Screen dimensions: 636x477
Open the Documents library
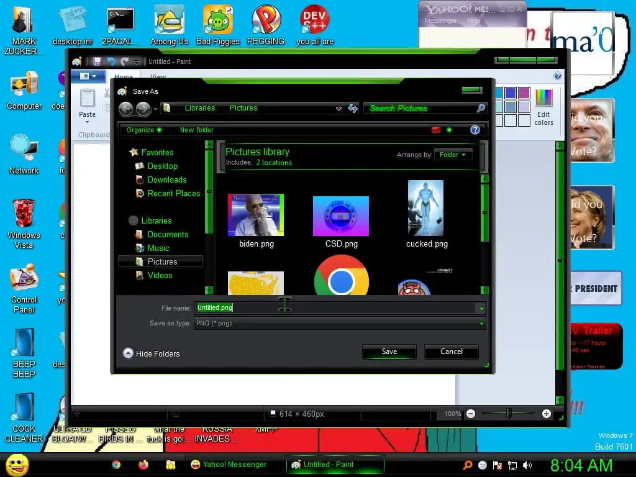[x=162, y=234]
